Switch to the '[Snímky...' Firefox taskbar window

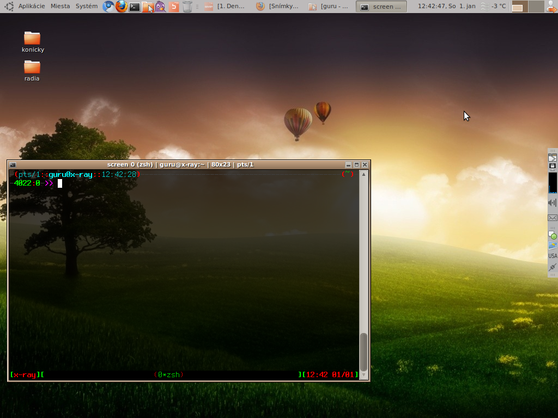(x=277, y=7)
